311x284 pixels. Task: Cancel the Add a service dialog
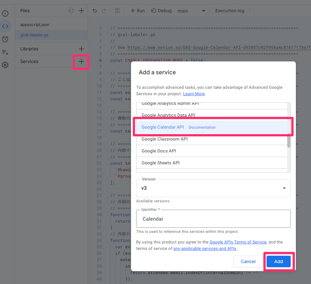248,261
